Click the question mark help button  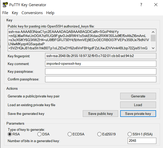[x=141, y=5]
